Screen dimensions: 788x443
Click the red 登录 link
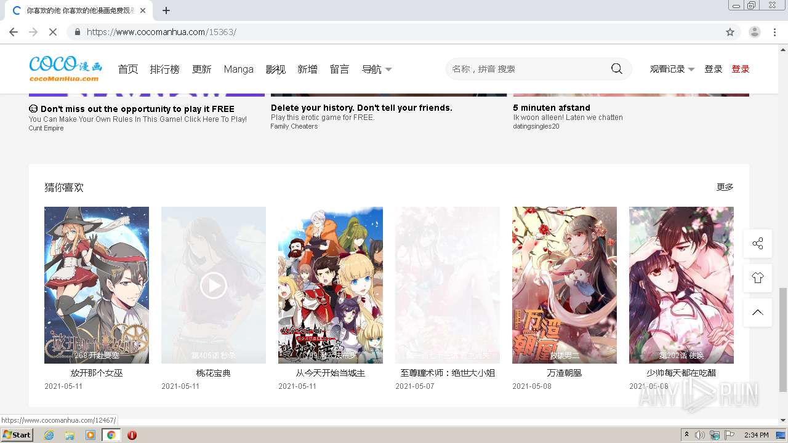click(x=741, y=69)
